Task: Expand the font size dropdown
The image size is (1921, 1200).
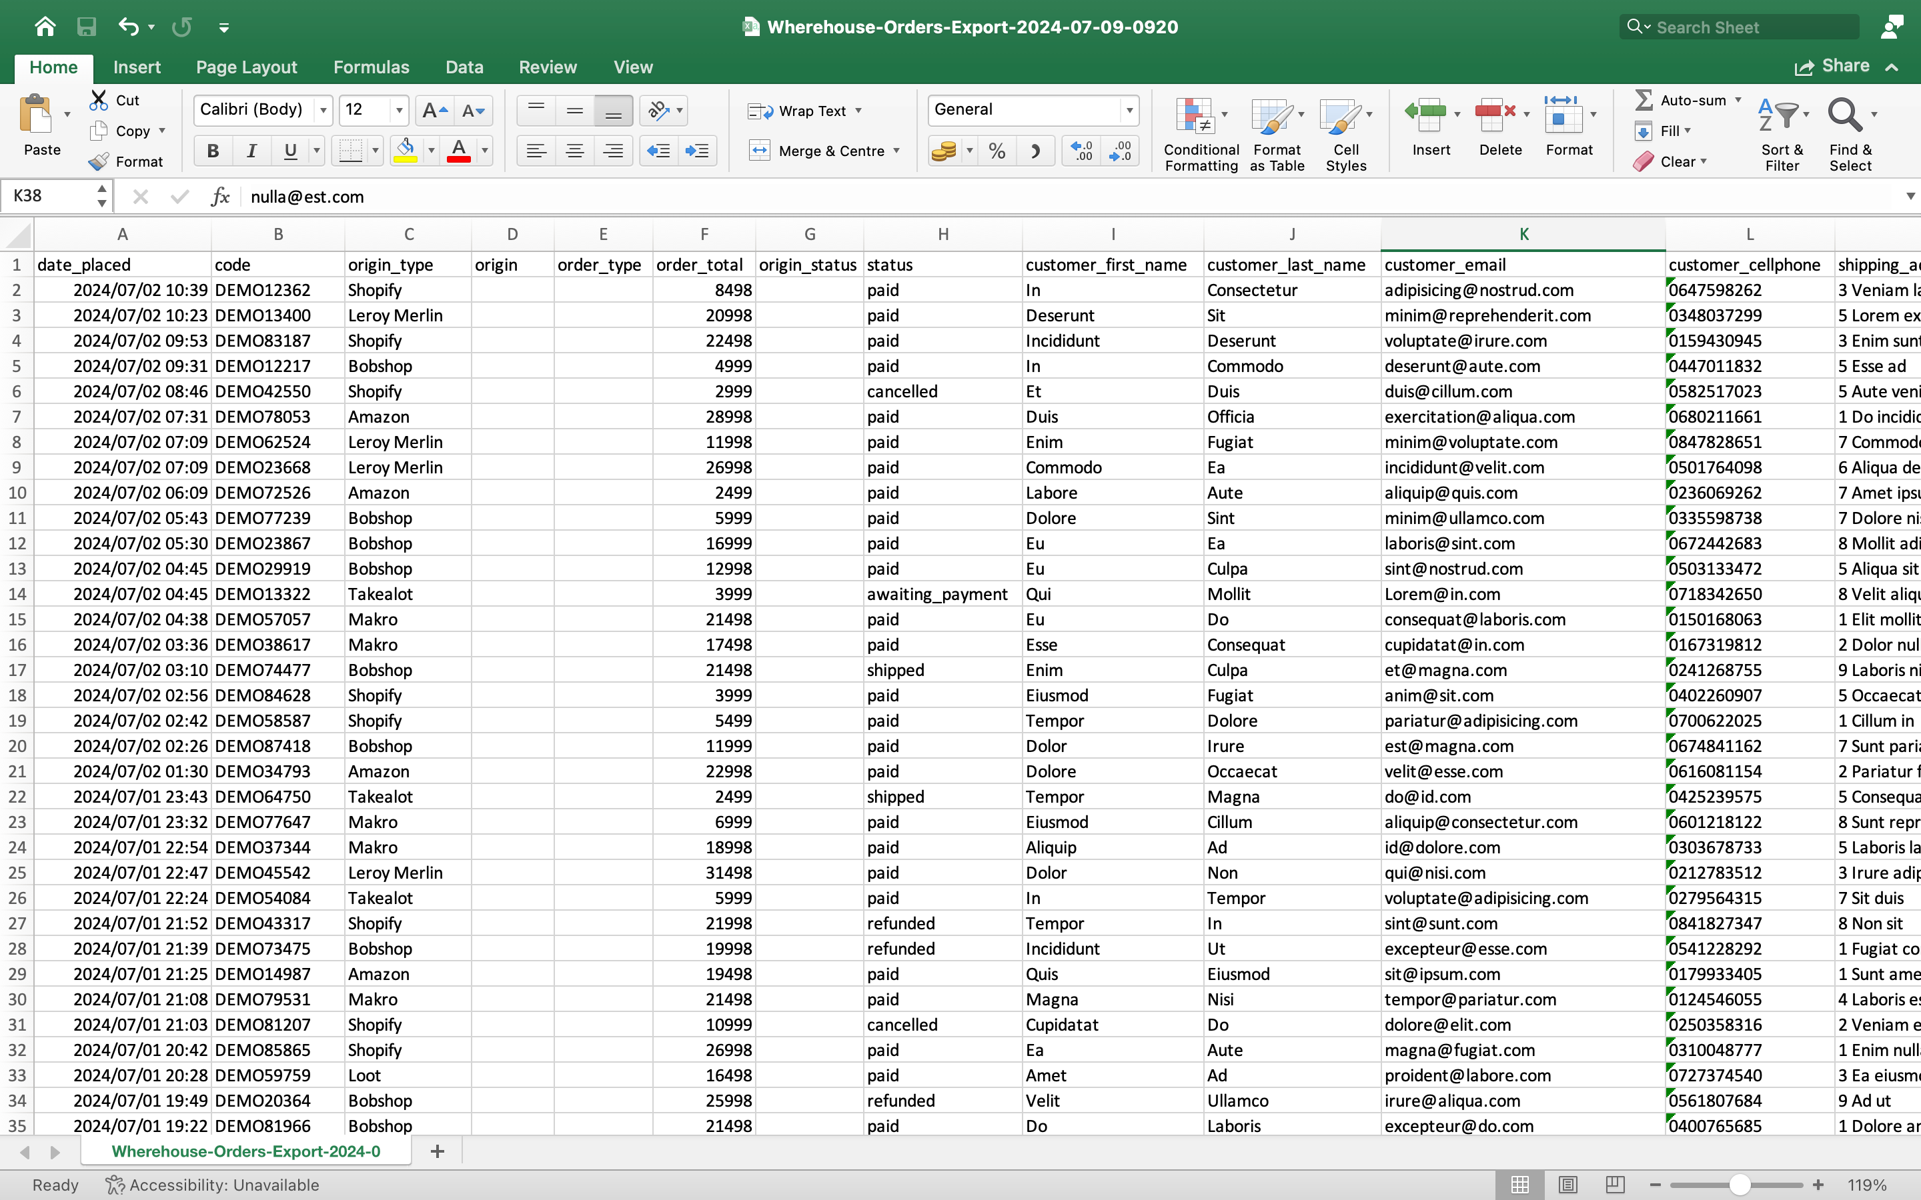Action: click(x=400, y=110)
